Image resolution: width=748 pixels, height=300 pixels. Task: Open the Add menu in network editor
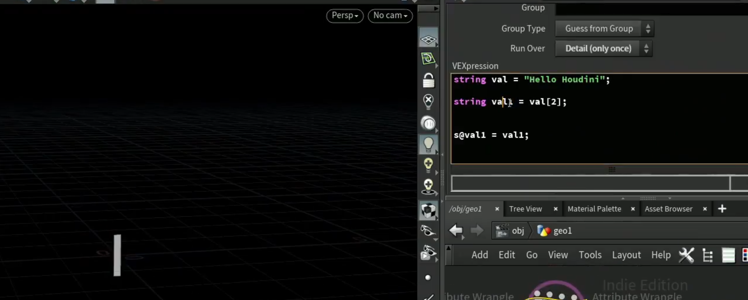click(x=480, y=255)
